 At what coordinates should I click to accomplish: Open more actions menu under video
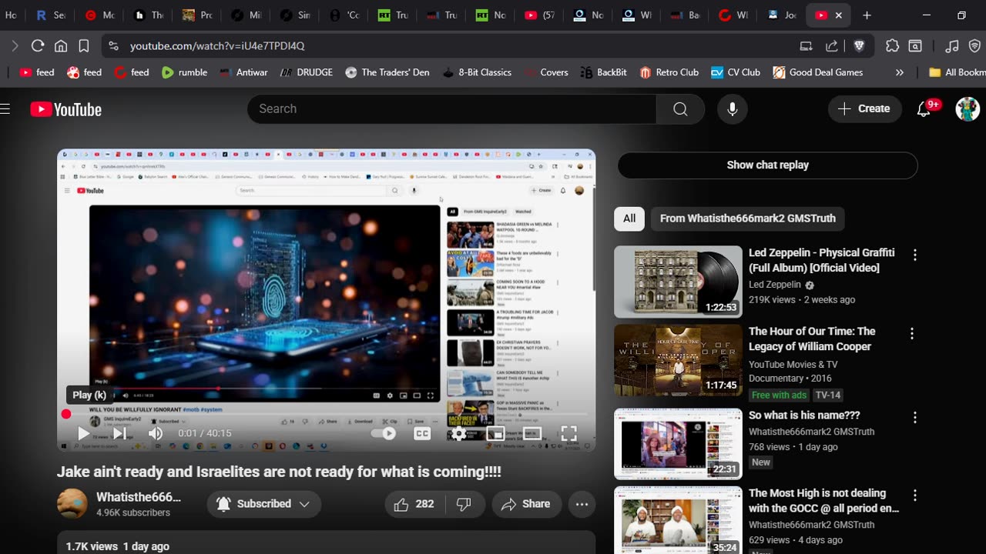[x=582, y=504]
